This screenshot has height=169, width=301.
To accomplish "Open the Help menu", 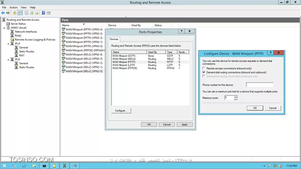I will [x=33, y=7].
